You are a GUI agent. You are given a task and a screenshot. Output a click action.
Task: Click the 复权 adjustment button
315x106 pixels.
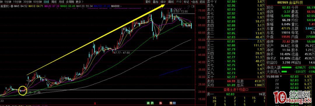(x=148, y=2)
